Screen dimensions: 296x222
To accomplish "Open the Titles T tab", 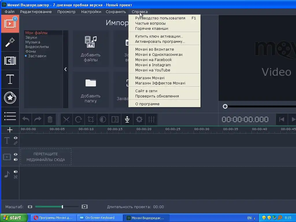I will 10,79.
